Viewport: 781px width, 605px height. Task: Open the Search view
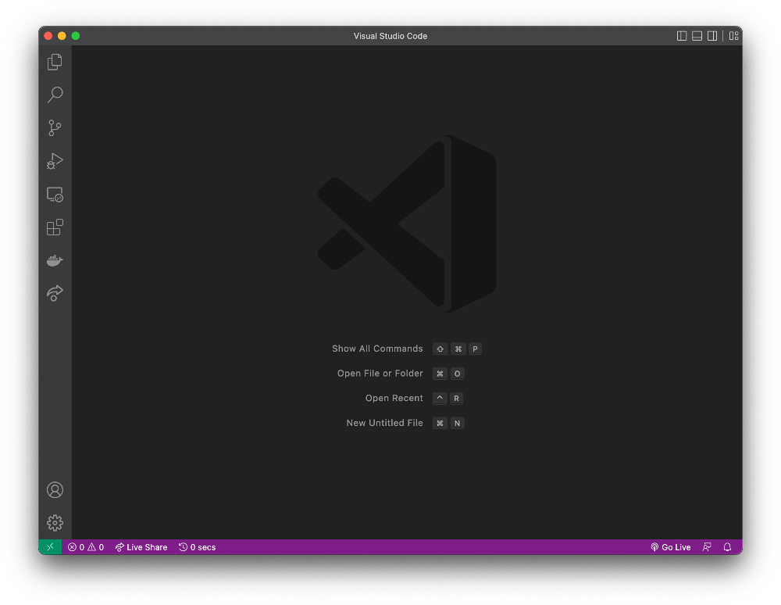pyautogui.click(x=55, y=95)
